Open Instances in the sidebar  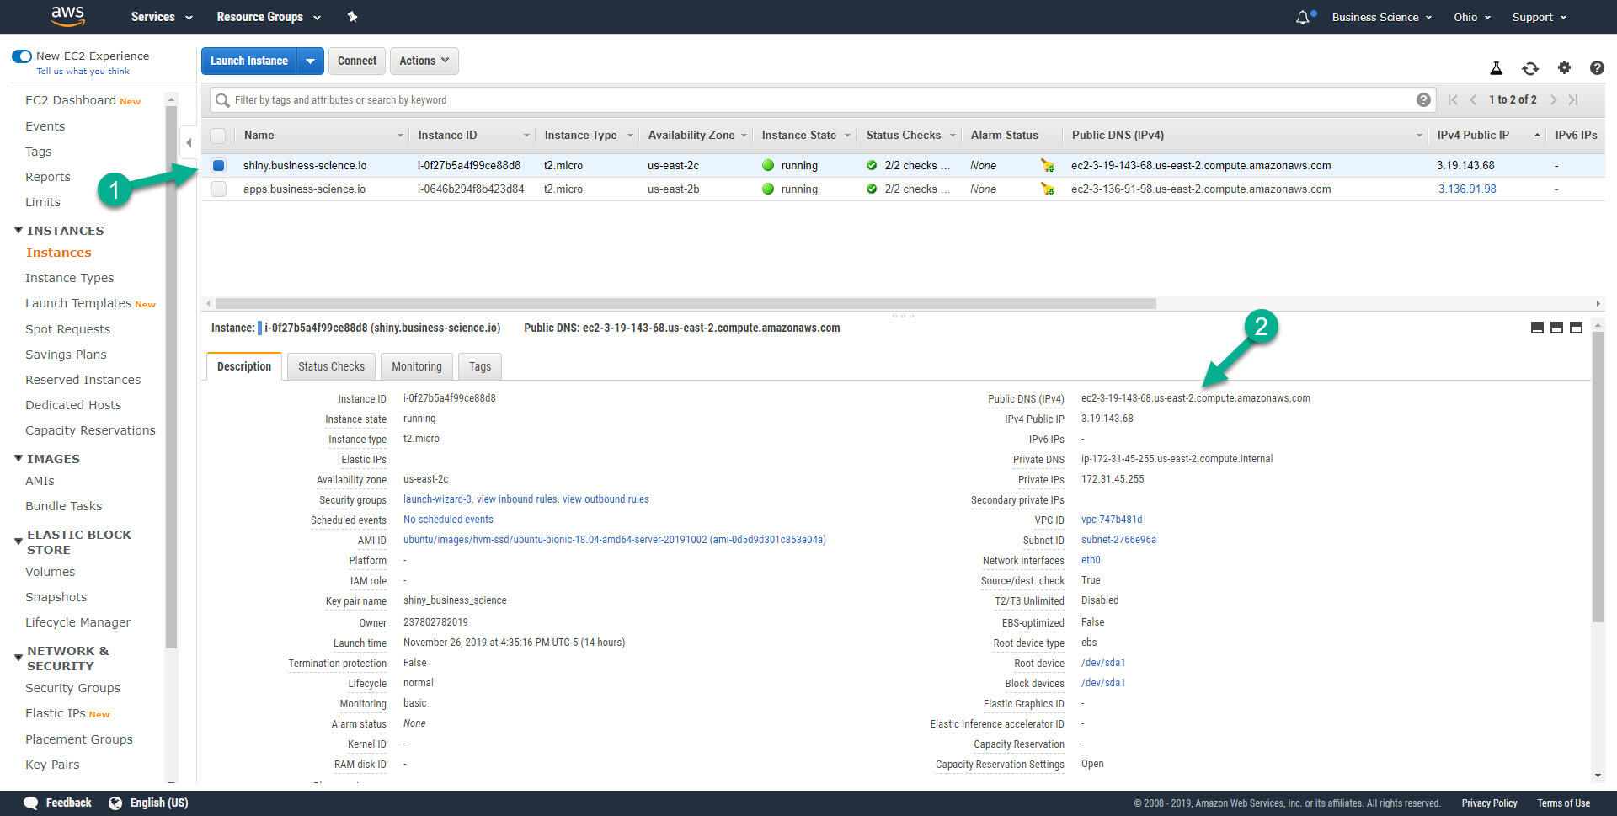coord(58,253)
